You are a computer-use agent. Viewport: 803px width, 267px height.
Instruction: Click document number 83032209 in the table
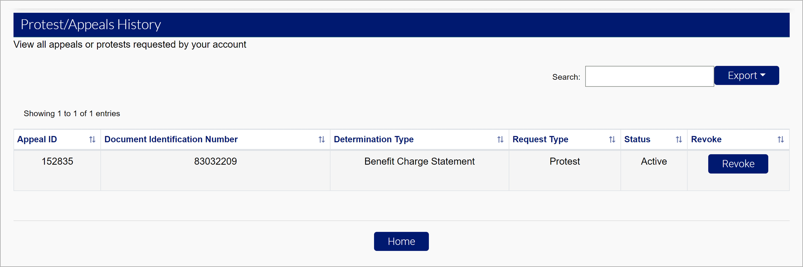[215, 162]
